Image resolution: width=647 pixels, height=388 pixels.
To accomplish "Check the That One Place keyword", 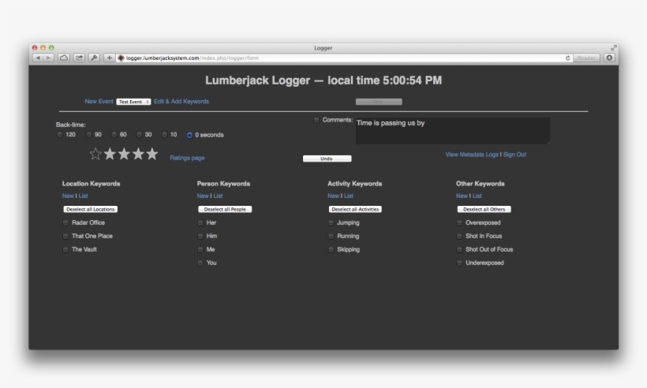I will (65, 237).
